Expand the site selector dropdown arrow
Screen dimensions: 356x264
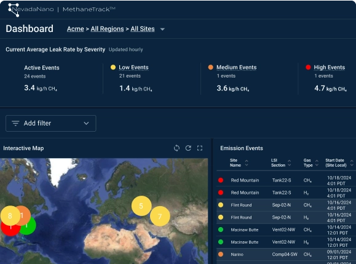pyautogui.click(x=162, y=30)
